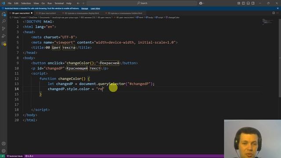Viewport: 281px width, 158px height.
Task: Open the File menu
Action: tap(10, 3)
